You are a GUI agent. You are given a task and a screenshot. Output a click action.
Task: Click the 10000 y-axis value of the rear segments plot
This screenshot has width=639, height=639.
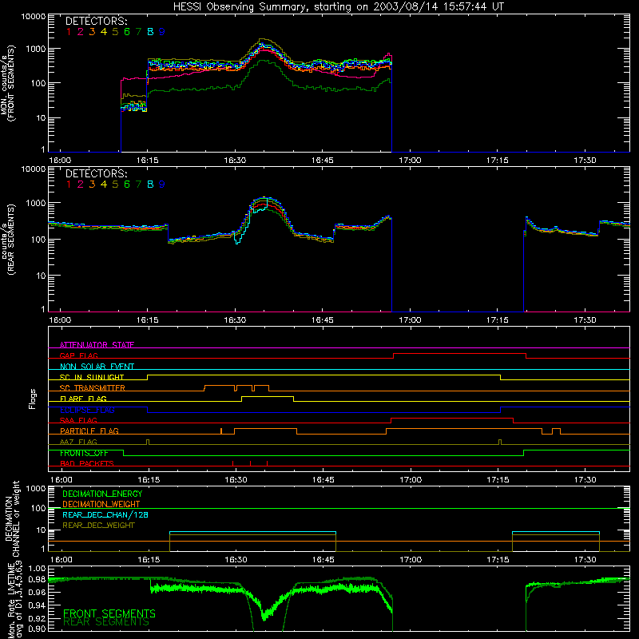[x=34, y=169]
